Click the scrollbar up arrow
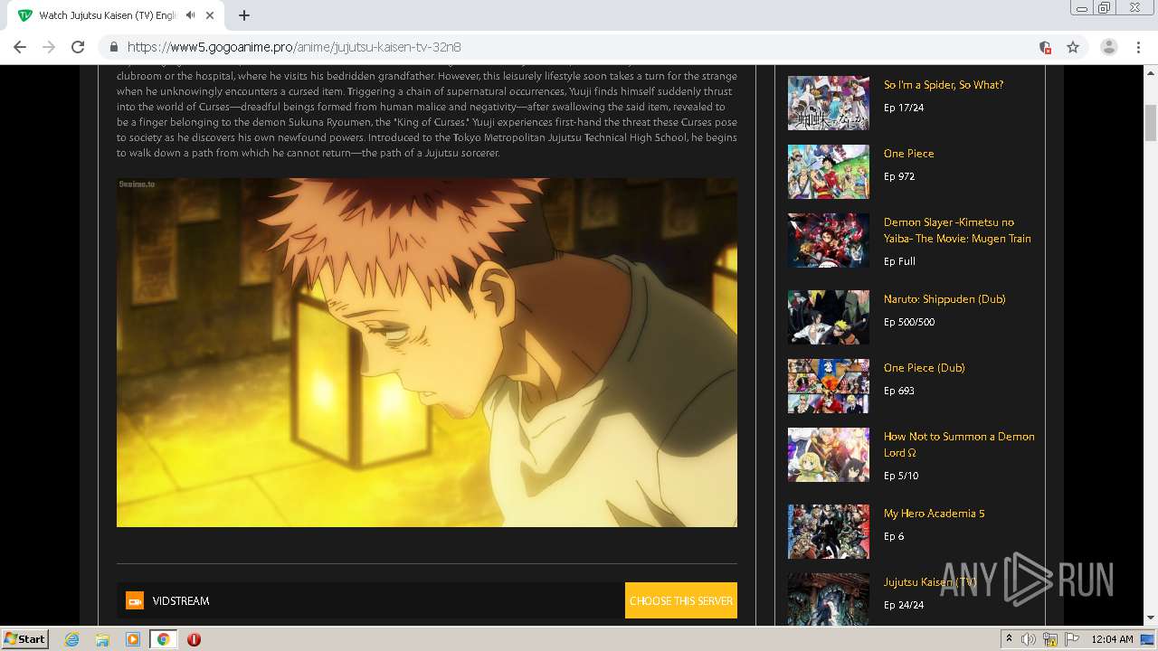The width and height of the screenshot is (1158, 651). (x=1151, y=71)
